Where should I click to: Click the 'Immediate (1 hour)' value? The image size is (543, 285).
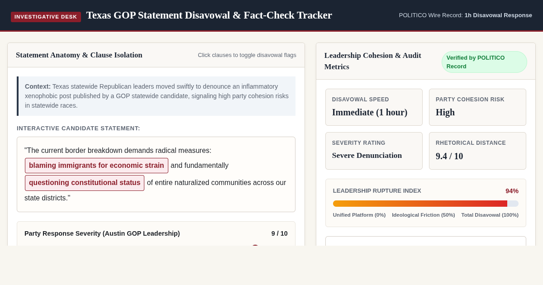coord(370,112)
